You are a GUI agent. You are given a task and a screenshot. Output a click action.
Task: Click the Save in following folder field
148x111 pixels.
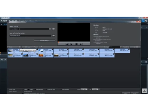point(30,36)
